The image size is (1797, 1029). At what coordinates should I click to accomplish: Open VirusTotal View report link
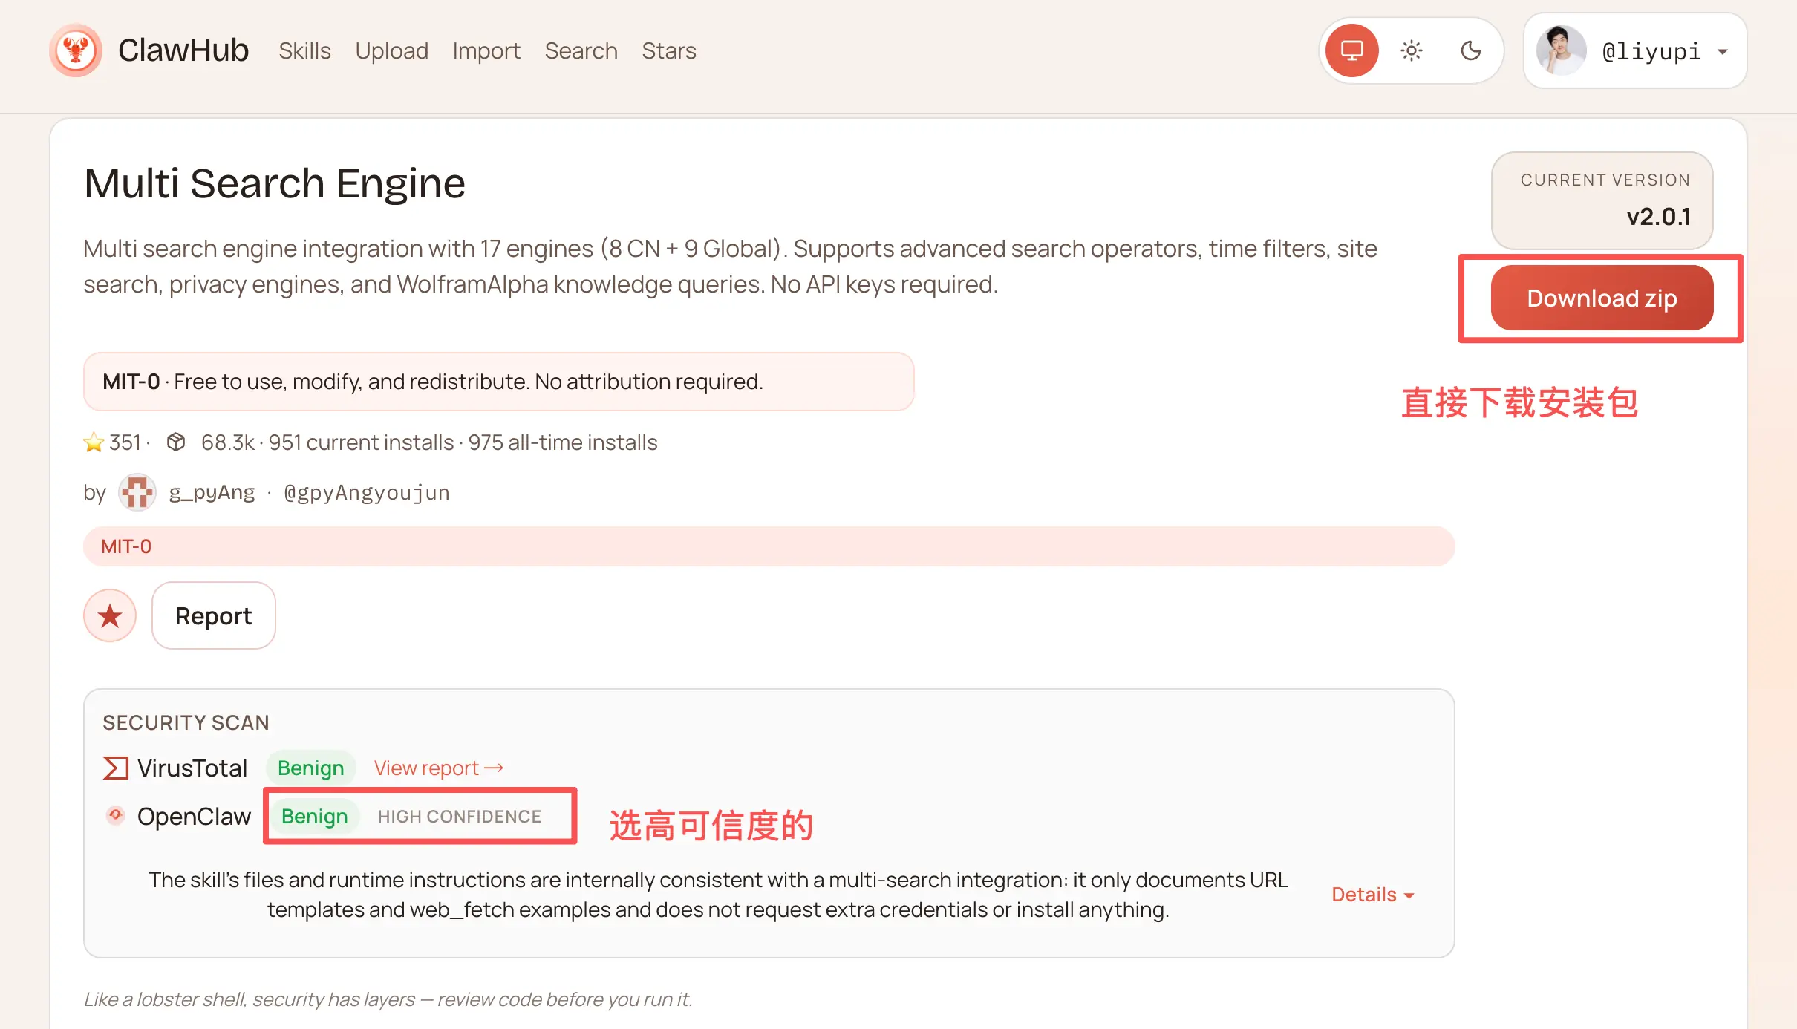(438, 768)
